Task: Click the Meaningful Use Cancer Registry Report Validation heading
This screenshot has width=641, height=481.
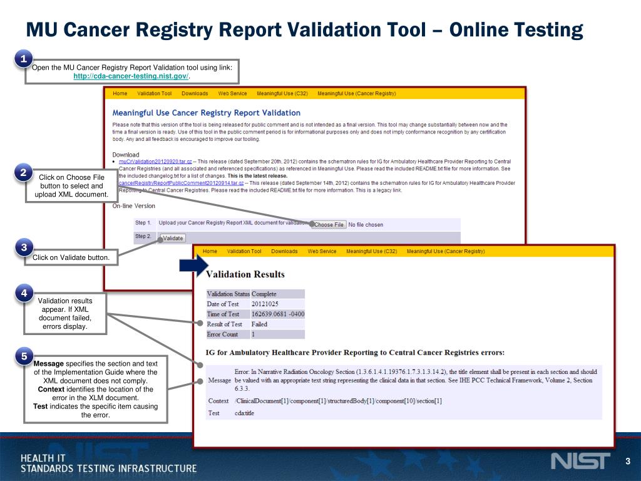Action: point(207,113)
